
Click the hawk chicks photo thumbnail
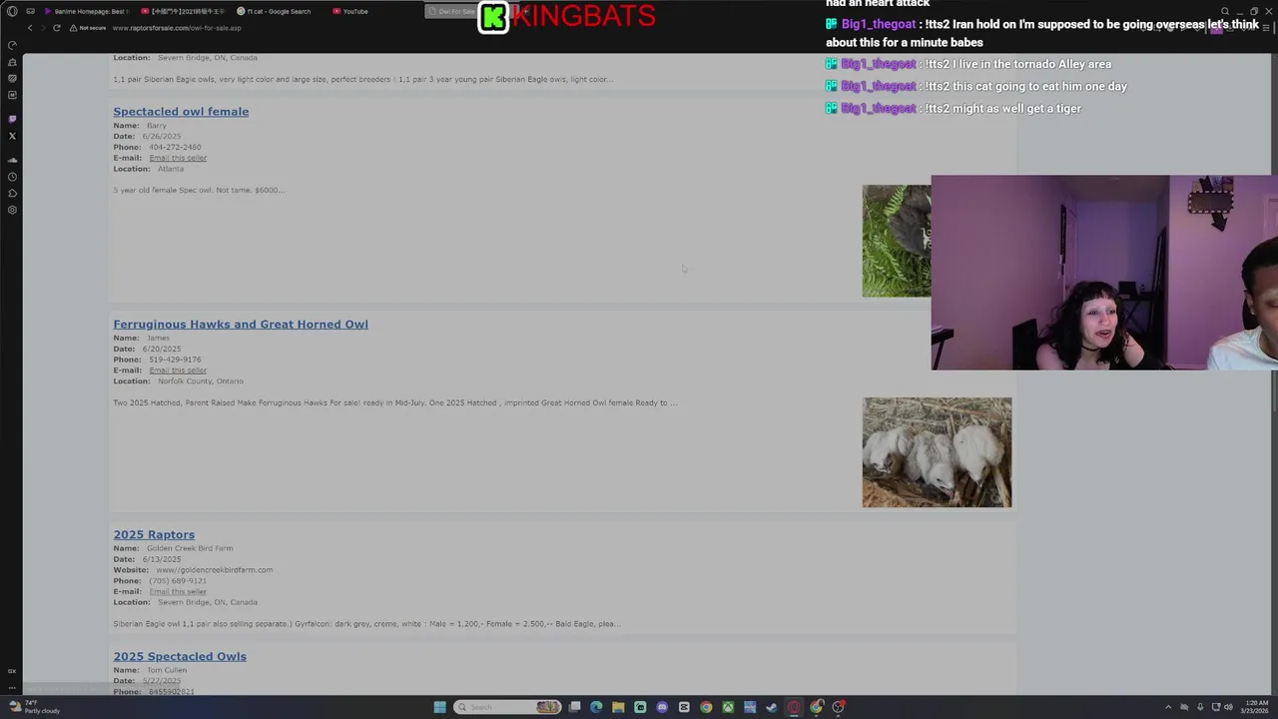937,452
